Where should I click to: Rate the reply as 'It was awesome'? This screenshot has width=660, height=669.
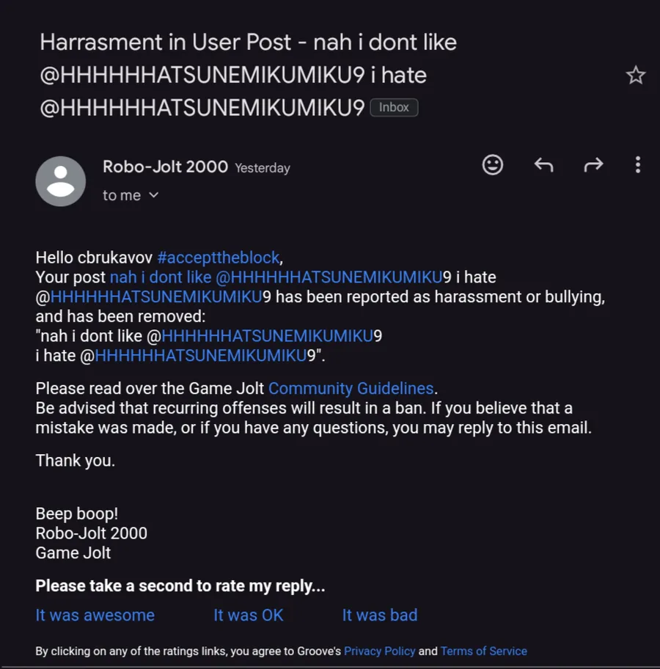(95, 615)
